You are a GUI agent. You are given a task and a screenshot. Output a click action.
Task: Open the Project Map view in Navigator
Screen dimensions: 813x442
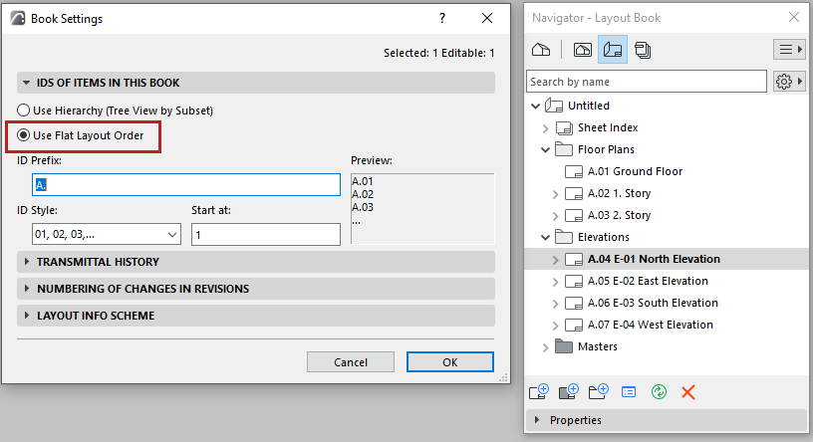[541, 49]
